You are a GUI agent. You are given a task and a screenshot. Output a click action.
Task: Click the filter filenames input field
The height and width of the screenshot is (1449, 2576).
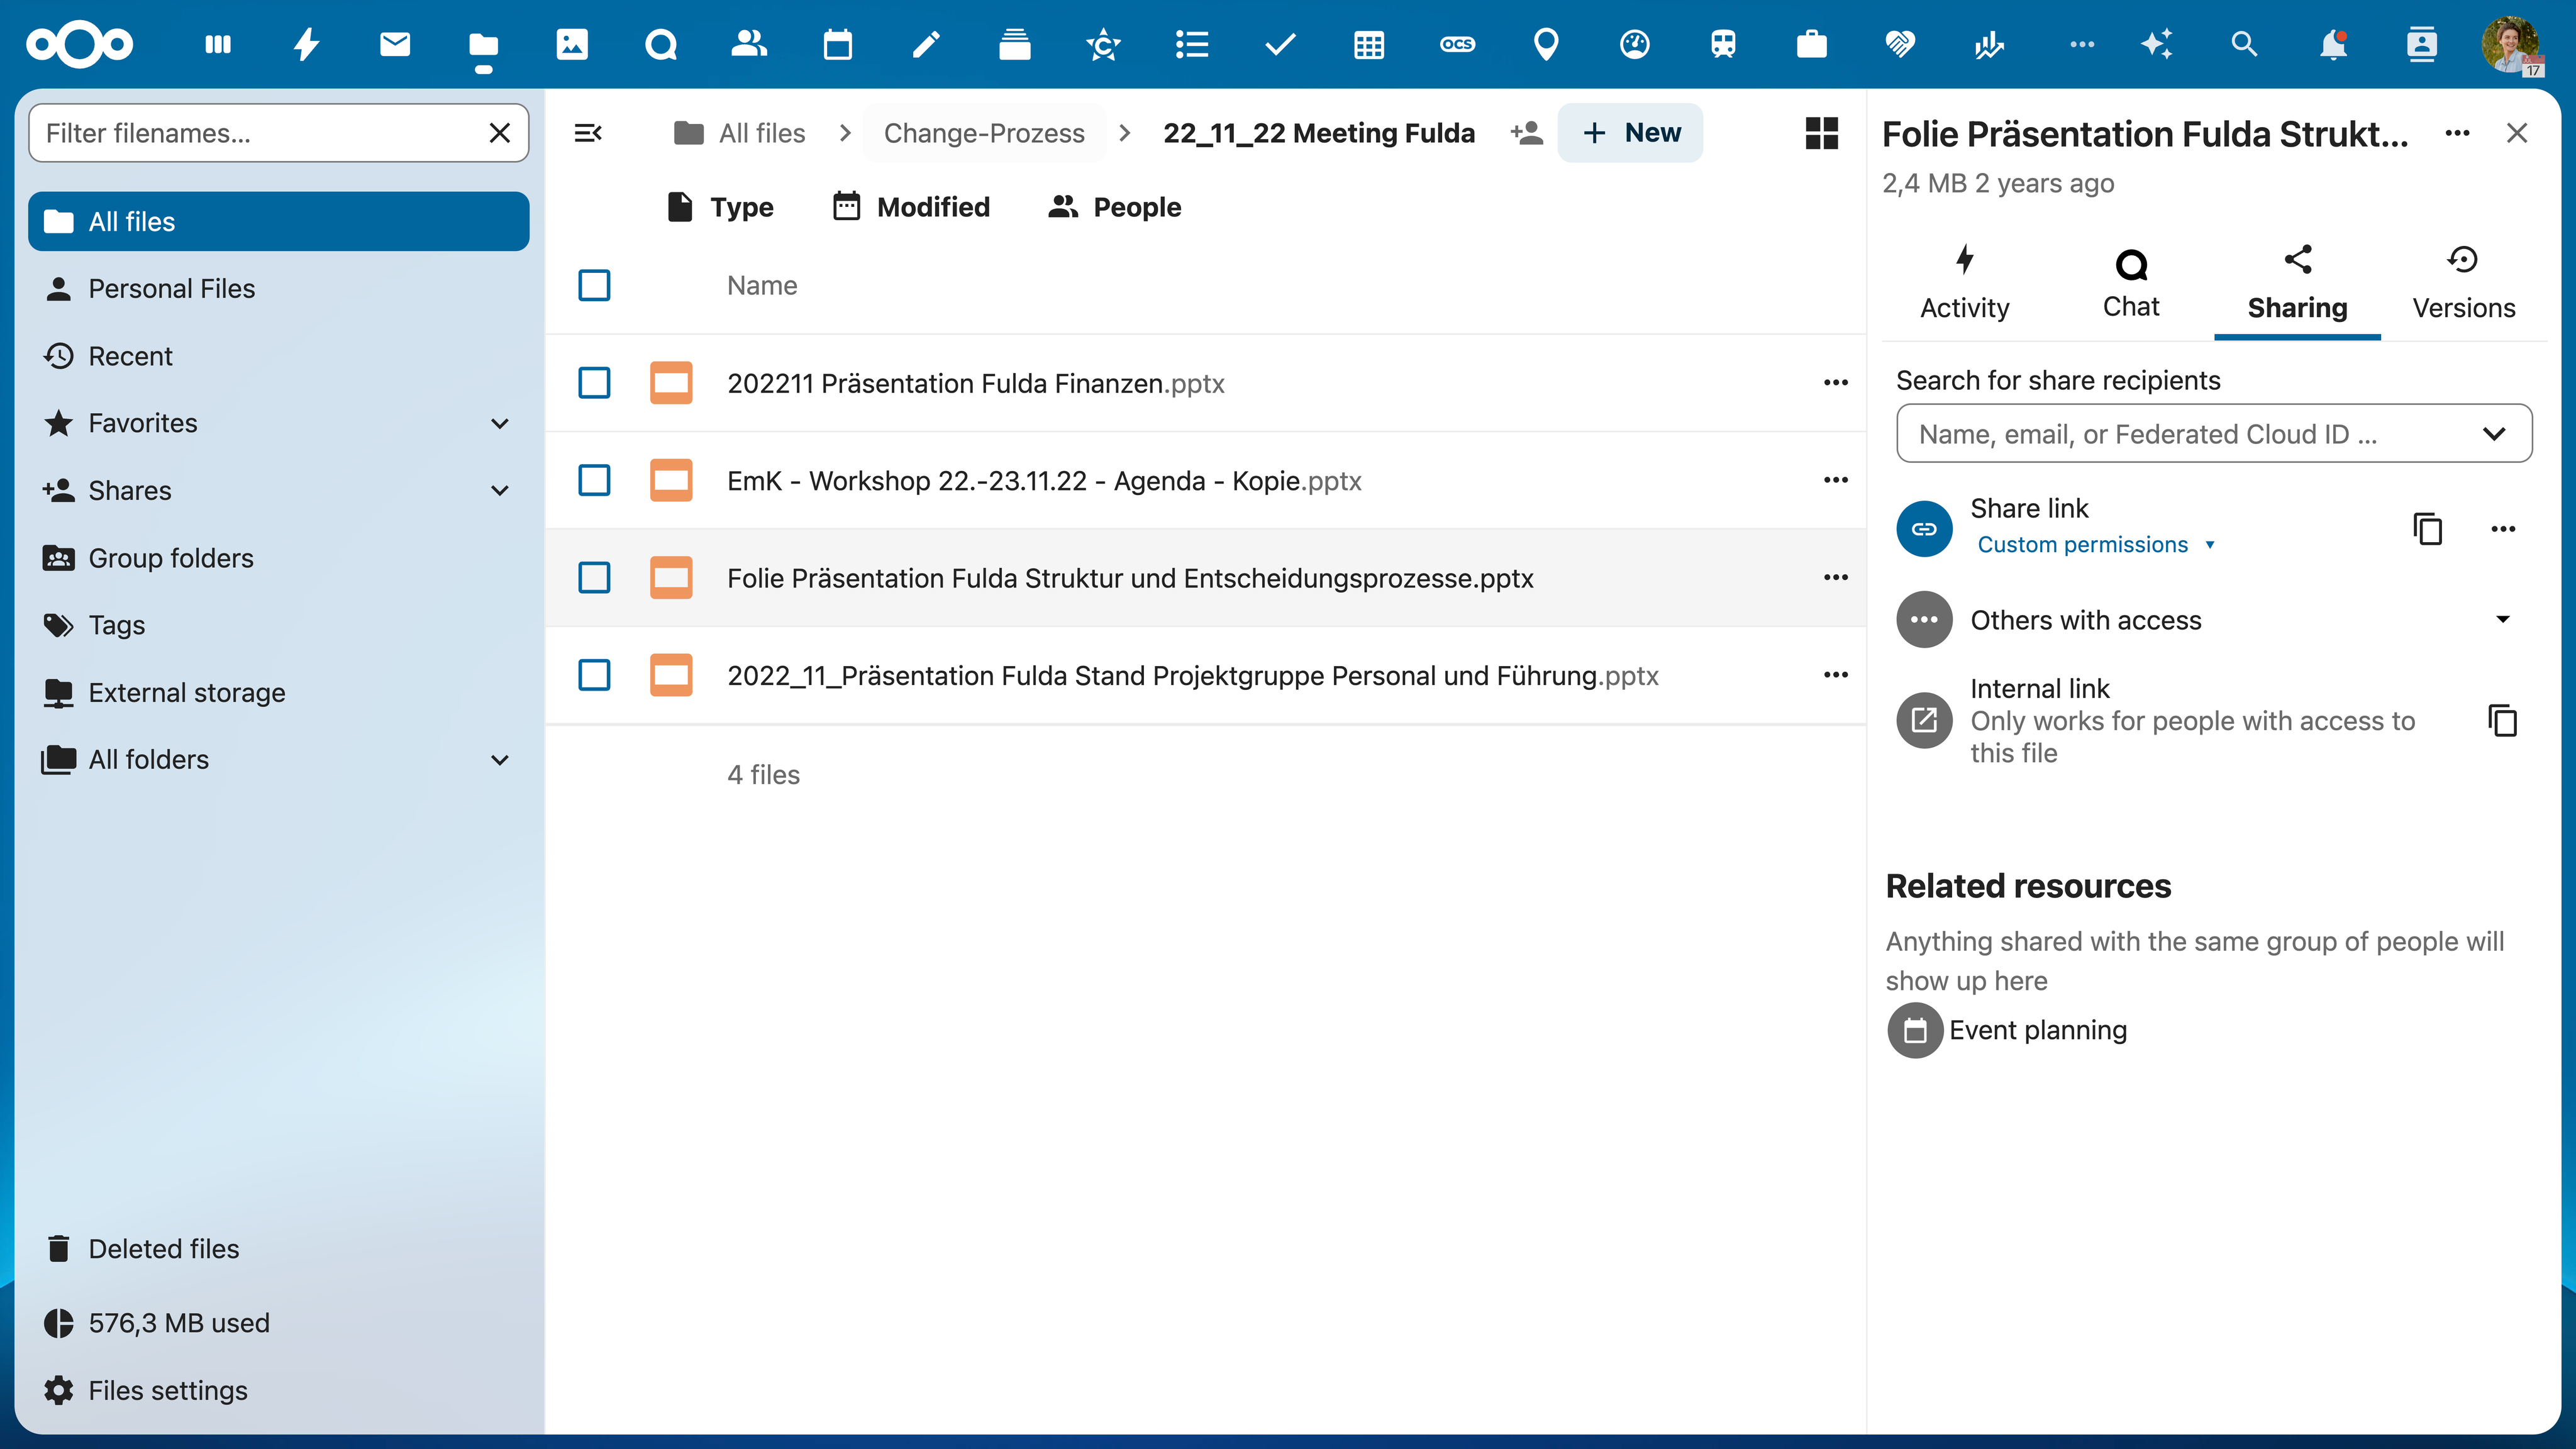click(250, 132)
